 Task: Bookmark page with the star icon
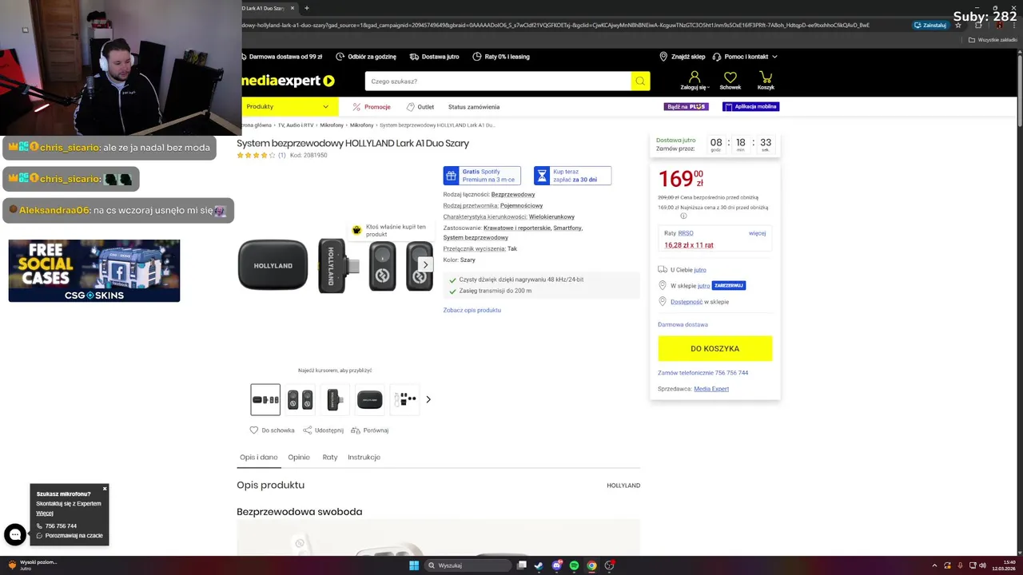(958, 25)
